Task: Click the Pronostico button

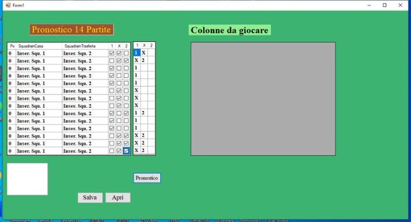Action: tap(147, 178)
